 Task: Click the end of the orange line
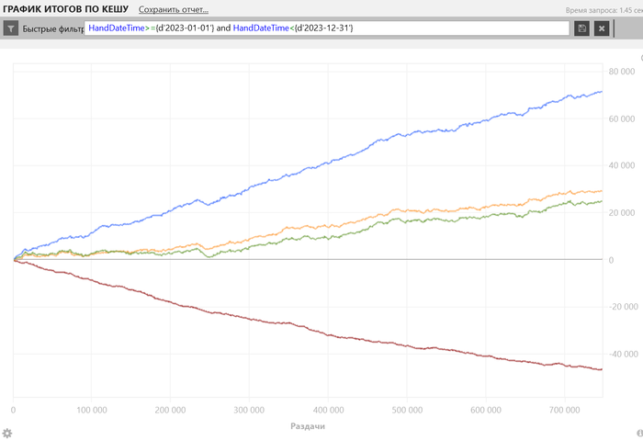[x=602, y=191]
